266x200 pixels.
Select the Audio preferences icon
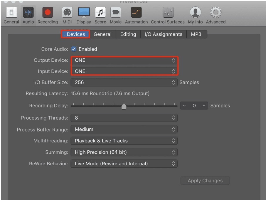(28, 12)
